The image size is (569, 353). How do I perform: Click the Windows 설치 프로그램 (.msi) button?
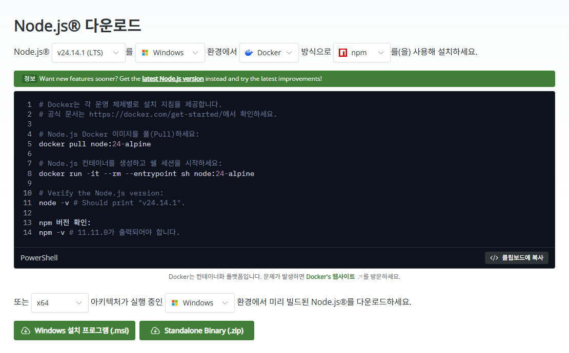tap(74, 330)
